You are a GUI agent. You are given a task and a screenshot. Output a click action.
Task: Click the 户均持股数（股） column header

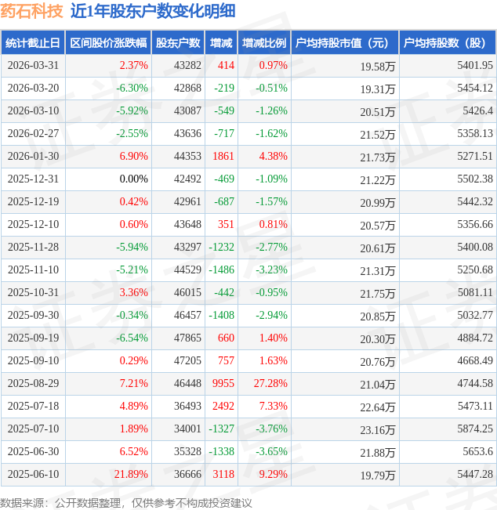pos(448,43)
